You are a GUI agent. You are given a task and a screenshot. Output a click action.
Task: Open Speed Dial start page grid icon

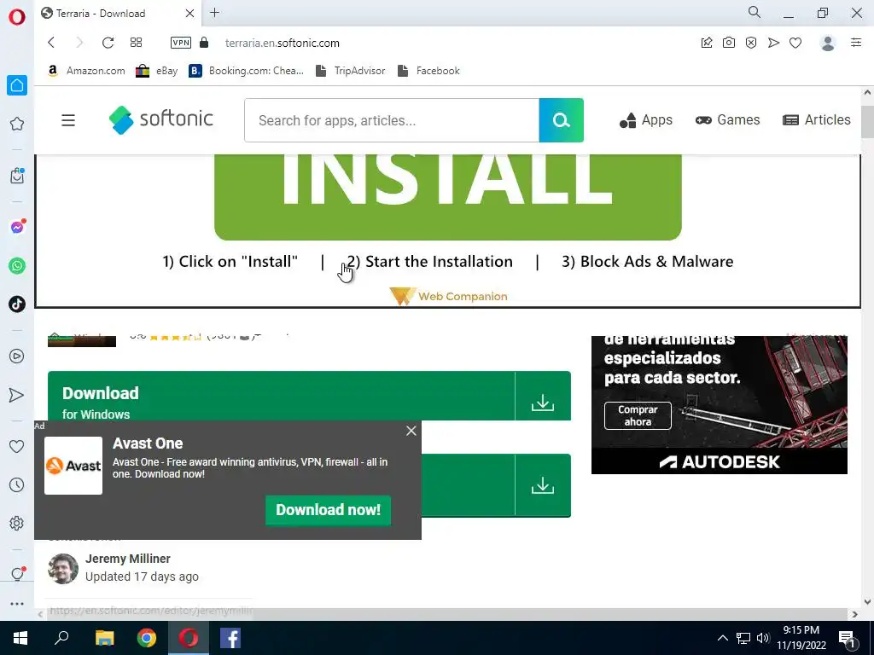(x=136, y=43)
